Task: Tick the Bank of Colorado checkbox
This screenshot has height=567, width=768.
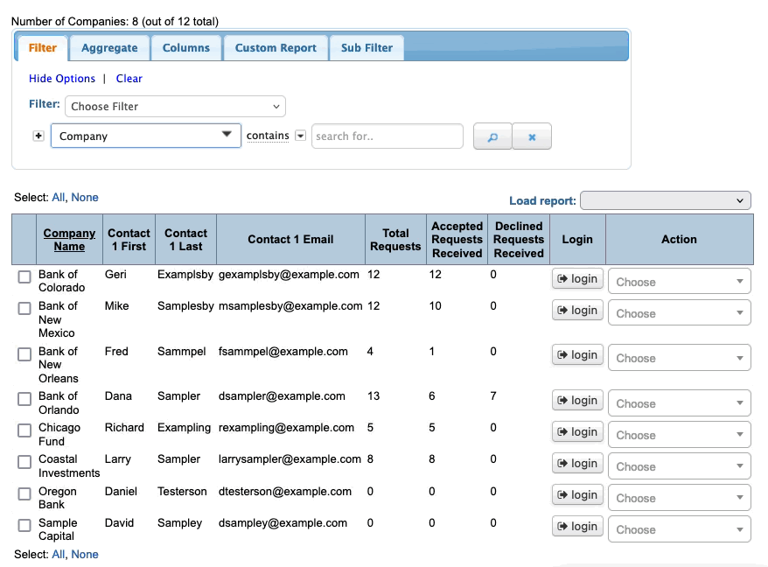Action: 24,277
